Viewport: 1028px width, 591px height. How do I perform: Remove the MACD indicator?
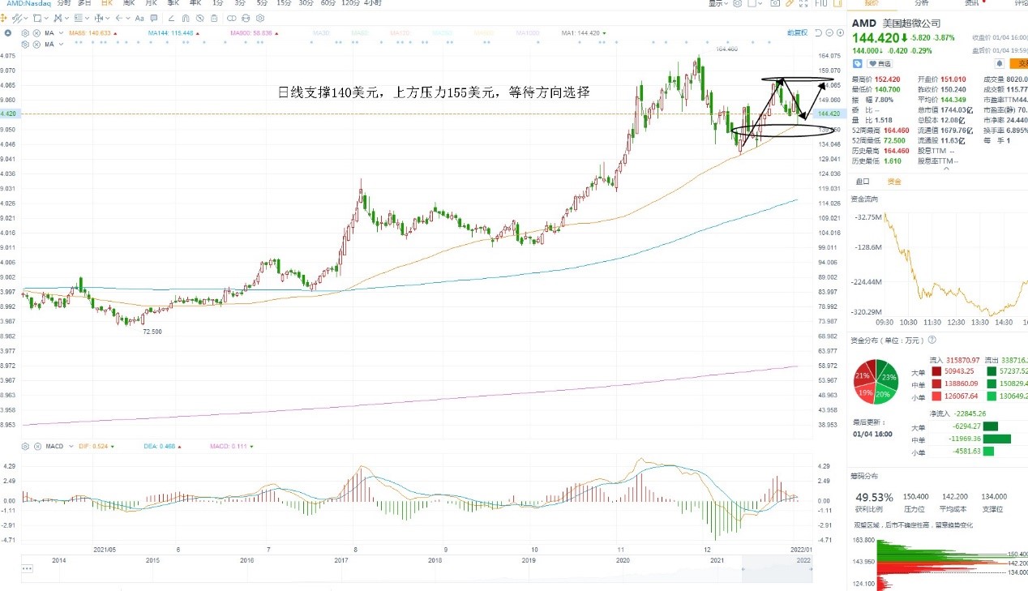pyautogui.click(x=36, y=446)
